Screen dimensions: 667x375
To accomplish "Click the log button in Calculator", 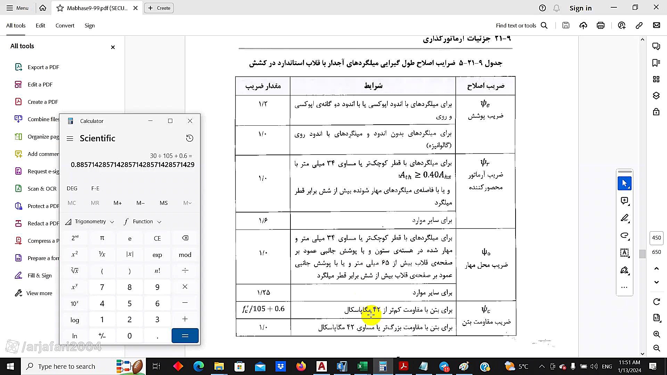I will coord(75,320).
